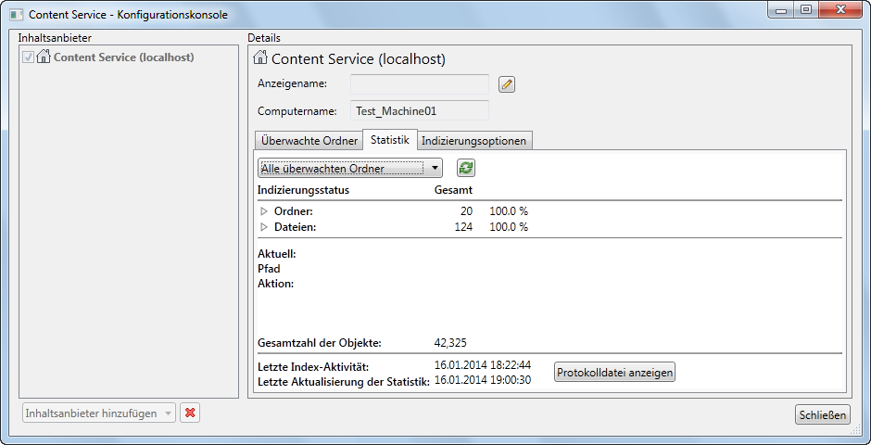Click the application icon in title bar
The image size is (871, 445).
click(x=16, y=15)
